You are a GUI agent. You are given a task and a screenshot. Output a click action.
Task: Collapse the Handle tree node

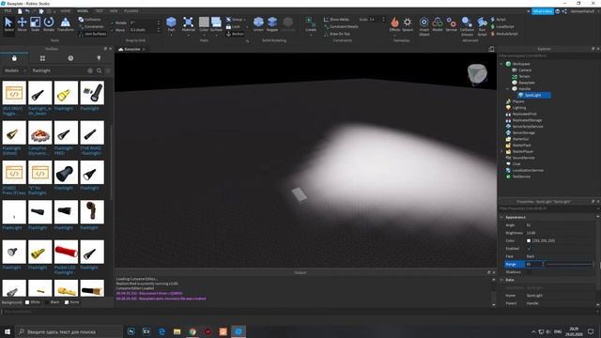(507, 89)
